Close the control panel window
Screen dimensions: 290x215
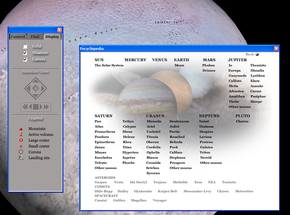(x=59, y=30)
